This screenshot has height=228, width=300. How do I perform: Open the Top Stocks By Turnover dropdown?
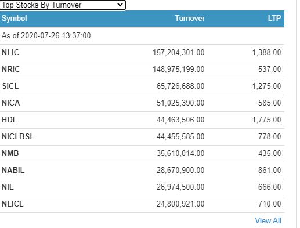(x=63, y=5)
